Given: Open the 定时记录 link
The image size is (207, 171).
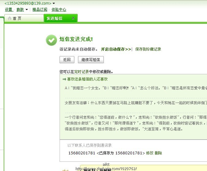Looking at the screenshot, I should (82, 72).
